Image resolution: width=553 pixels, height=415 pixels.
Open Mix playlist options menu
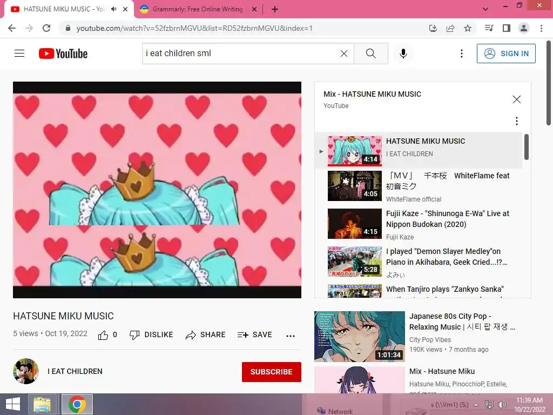coord(517,121)
